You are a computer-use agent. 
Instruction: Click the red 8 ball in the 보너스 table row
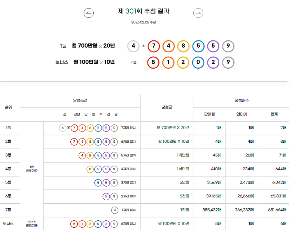coord(74,224)
